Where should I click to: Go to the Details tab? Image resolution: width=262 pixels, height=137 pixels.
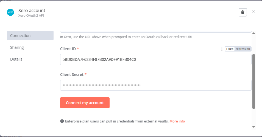pyautogui.click(x=16, y=59)
